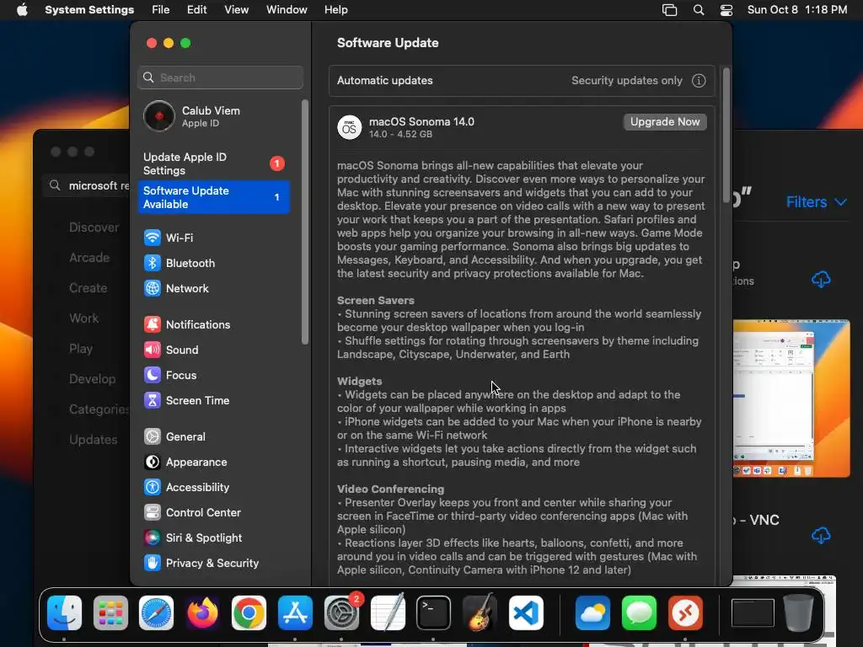The width and height of the screenshot is (863, 647).
Task: Open the View menu
Action: click(237, 10)
